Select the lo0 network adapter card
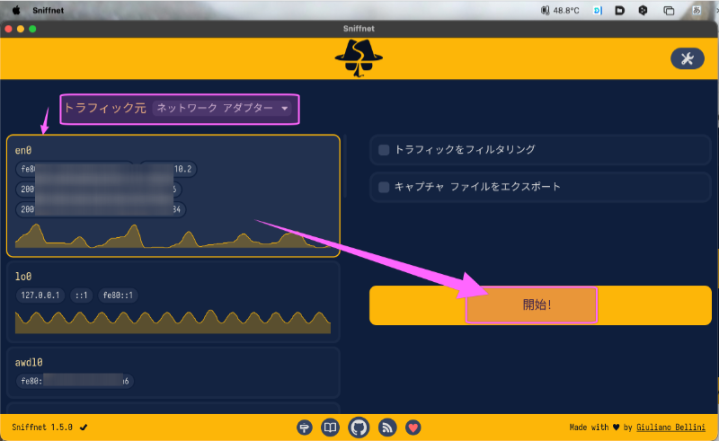 pos(173,302)
